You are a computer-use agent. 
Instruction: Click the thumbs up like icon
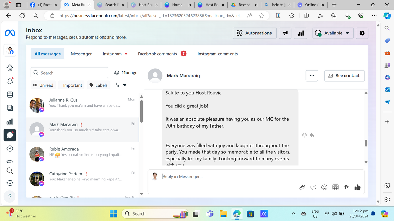(x=357, y=187)
